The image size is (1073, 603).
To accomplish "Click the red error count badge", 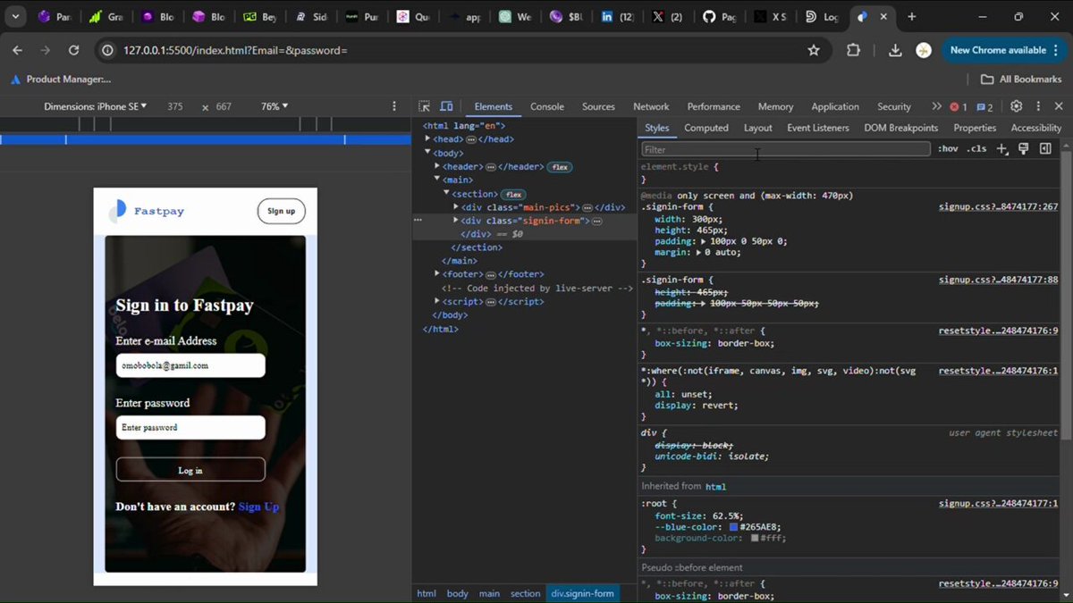I will point(959,106).
